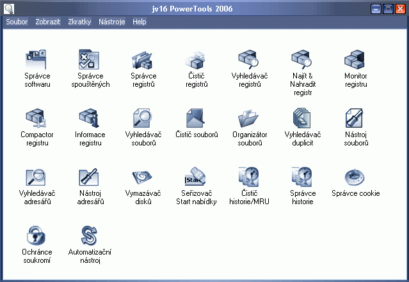
Task: Open the Help menu
Action: pyautogui.click(x=140, y=22)
